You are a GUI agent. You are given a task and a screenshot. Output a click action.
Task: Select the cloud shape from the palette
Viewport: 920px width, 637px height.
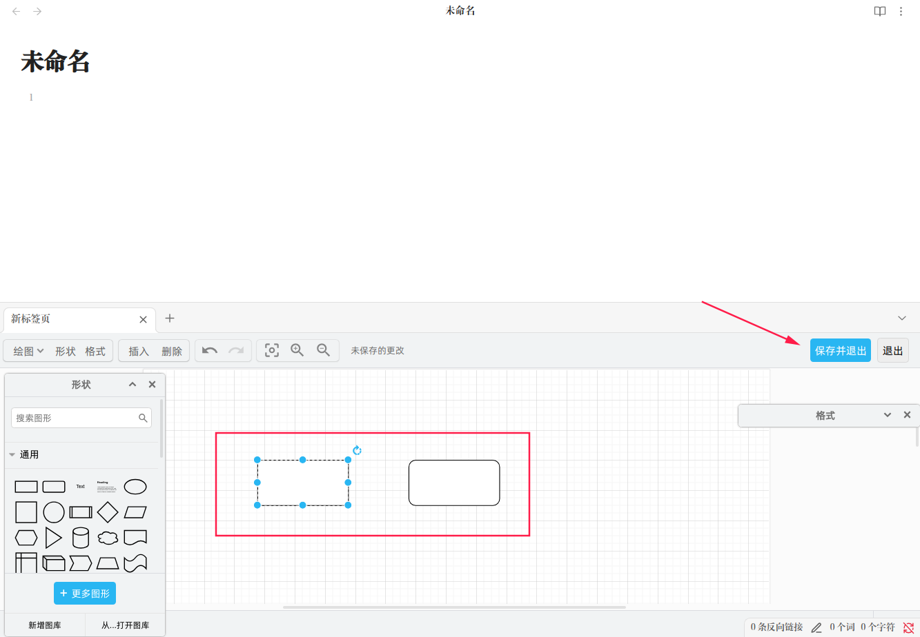click(x=108, y=538)
